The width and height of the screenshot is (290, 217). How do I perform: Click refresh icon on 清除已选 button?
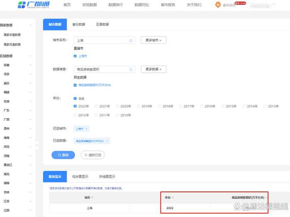tap(86, 155)
